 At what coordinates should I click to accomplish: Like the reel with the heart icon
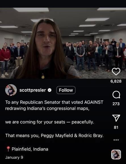point(116,72)
